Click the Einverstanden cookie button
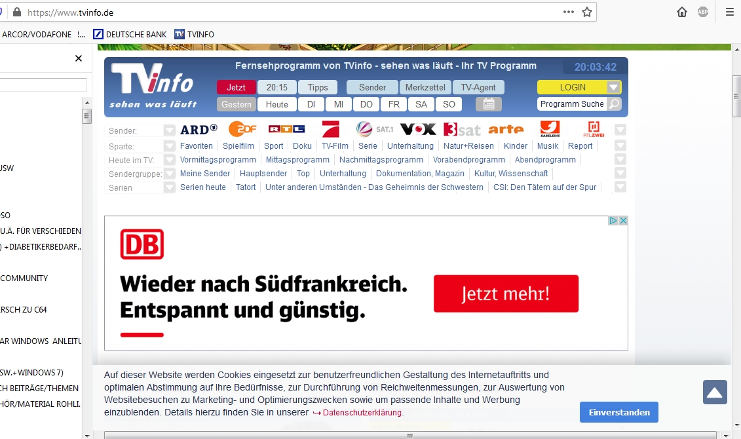Image resolution: width=741 pixels, height=439 pixels. coord(619,412)
